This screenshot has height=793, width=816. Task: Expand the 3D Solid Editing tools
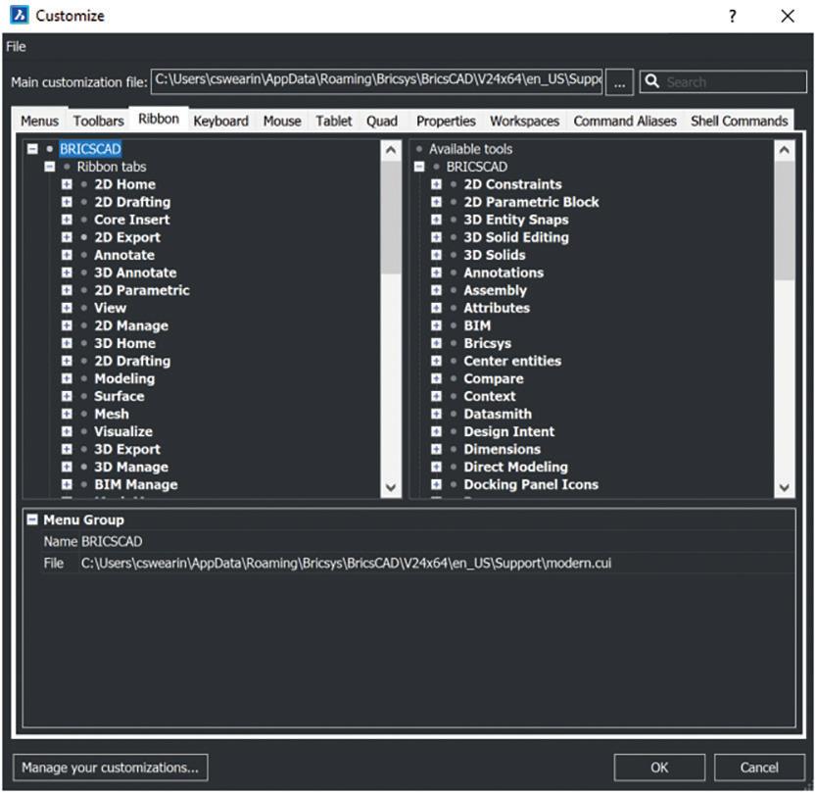(x=436, y=237)
